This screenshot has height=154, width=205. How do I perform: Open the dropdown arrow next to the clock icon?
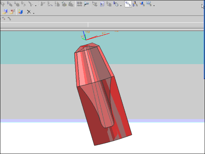[x=121, y=6]
